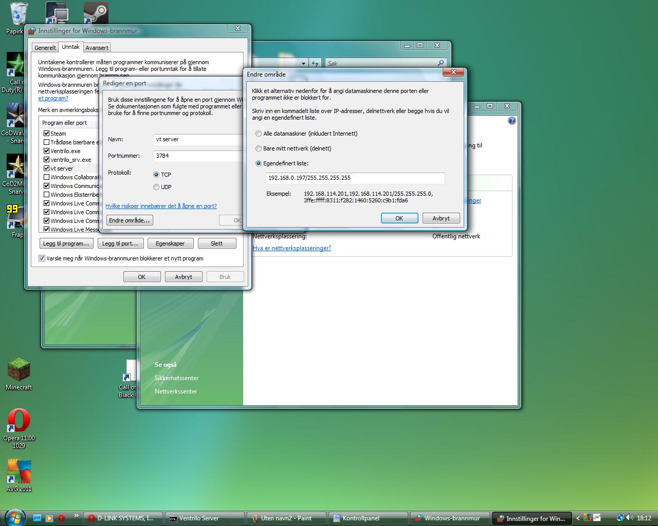The height and width of the screenshot is (526, 658).
Task: Open the Fraps desktop icon
Action: [x=14, y=221]
